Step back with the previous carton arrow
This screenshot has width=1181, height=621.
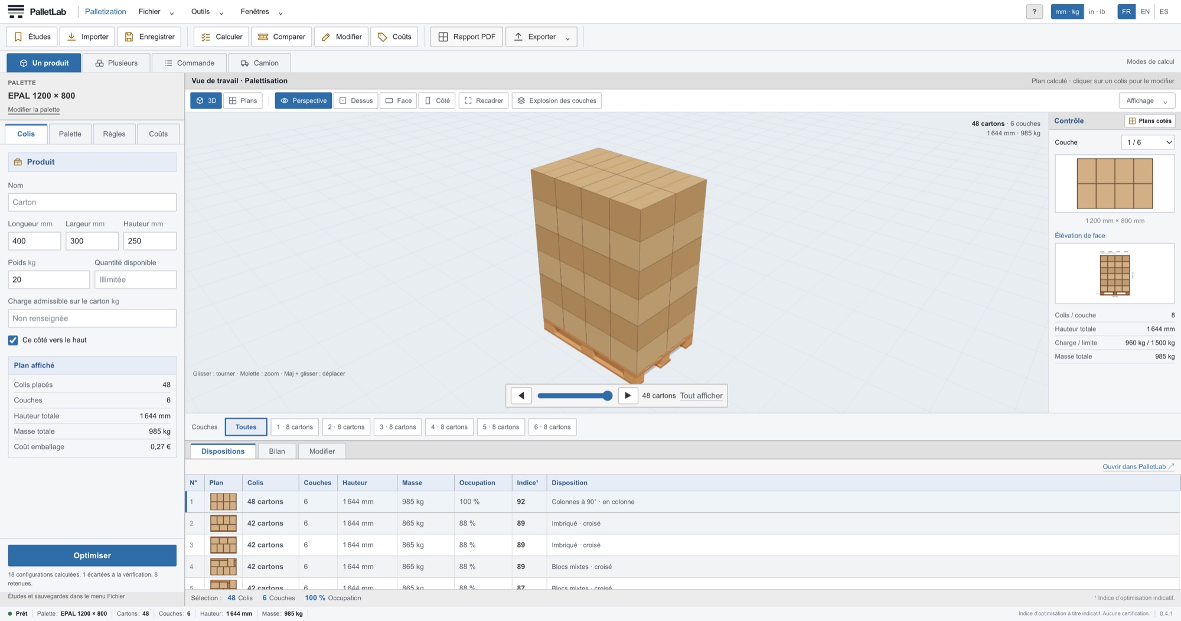[521, 395]
